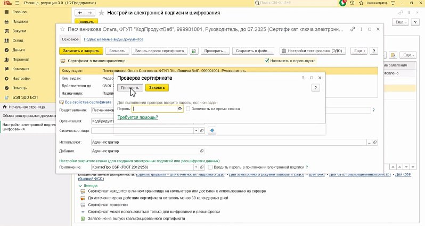Open БЭД ЭДО БСП section in sidebar

pyautogui.click(x=25, y=97)
